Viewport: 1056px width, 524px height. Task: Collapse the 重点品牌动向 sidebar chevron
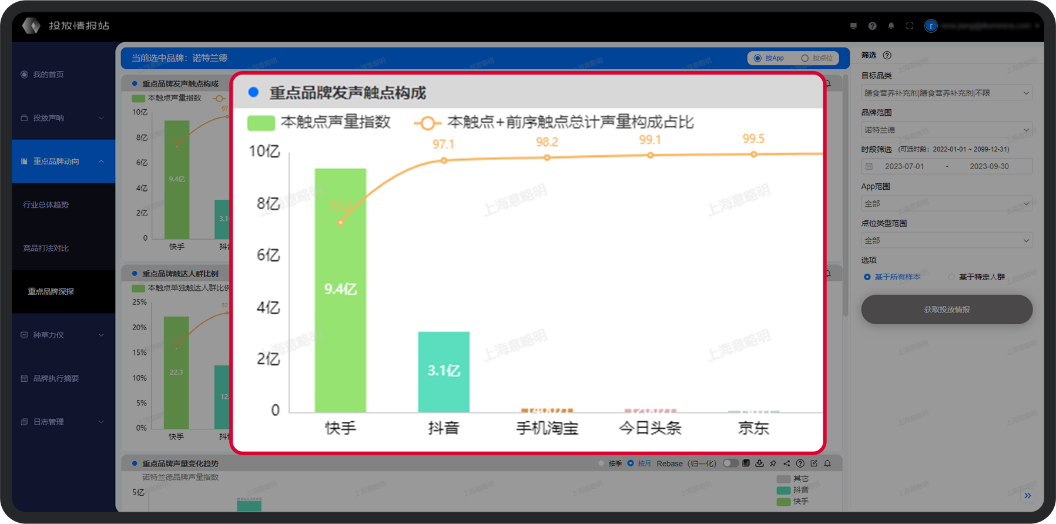pyautogui.click(x=101, y=161)
